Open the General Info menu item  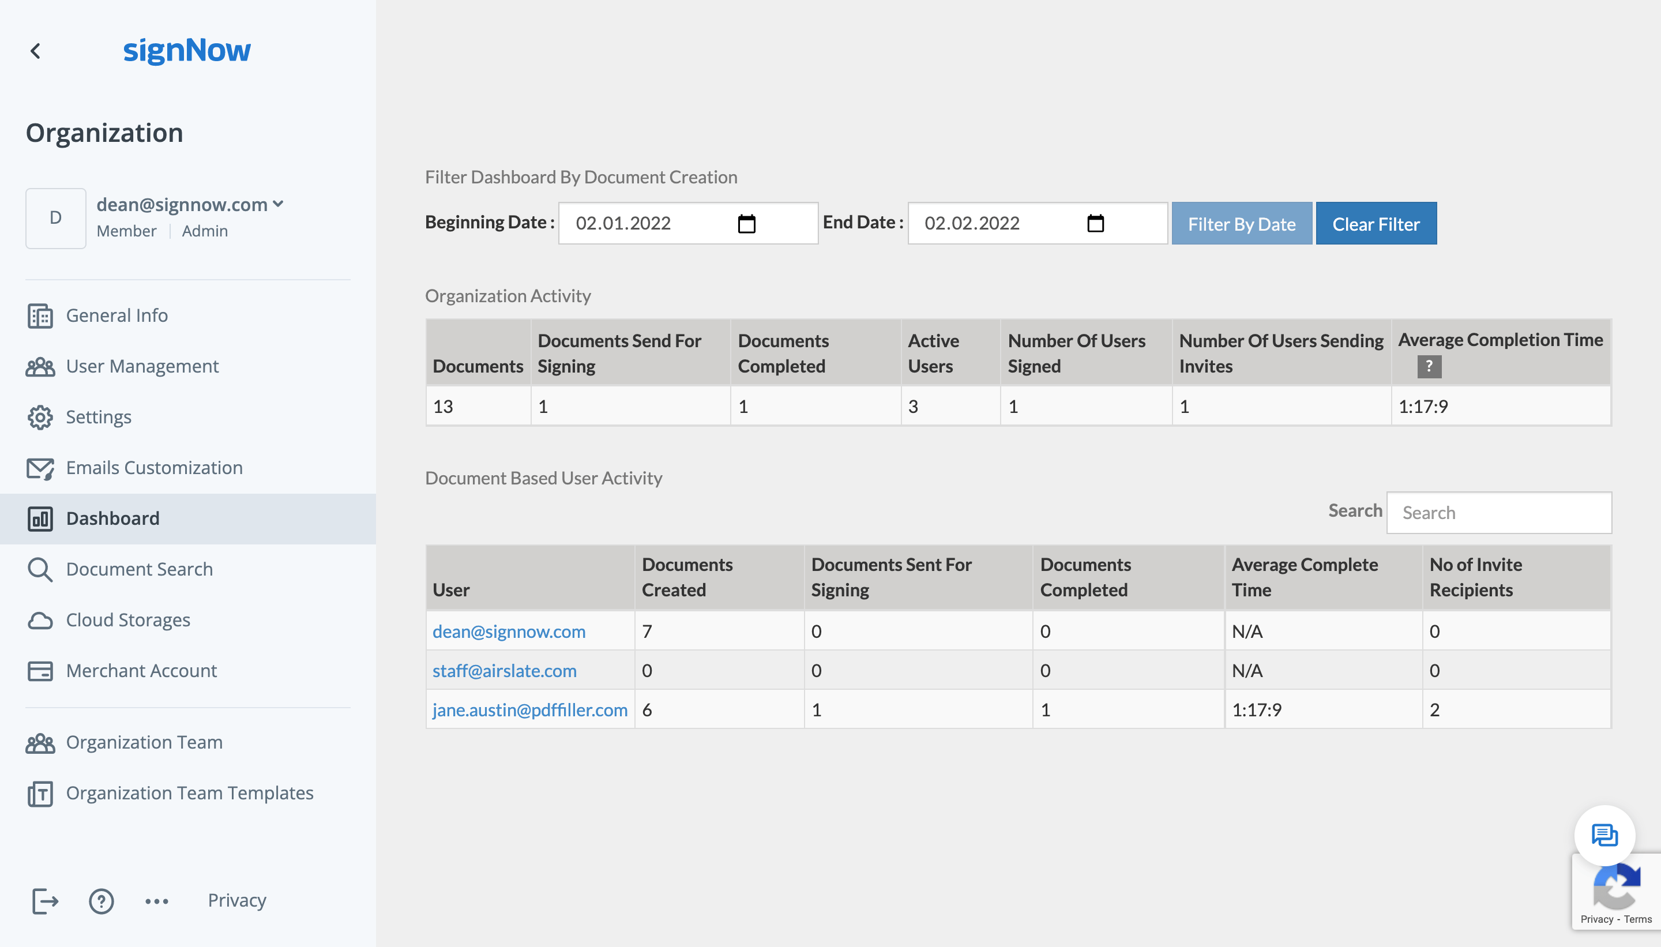[x=117, y=315]
